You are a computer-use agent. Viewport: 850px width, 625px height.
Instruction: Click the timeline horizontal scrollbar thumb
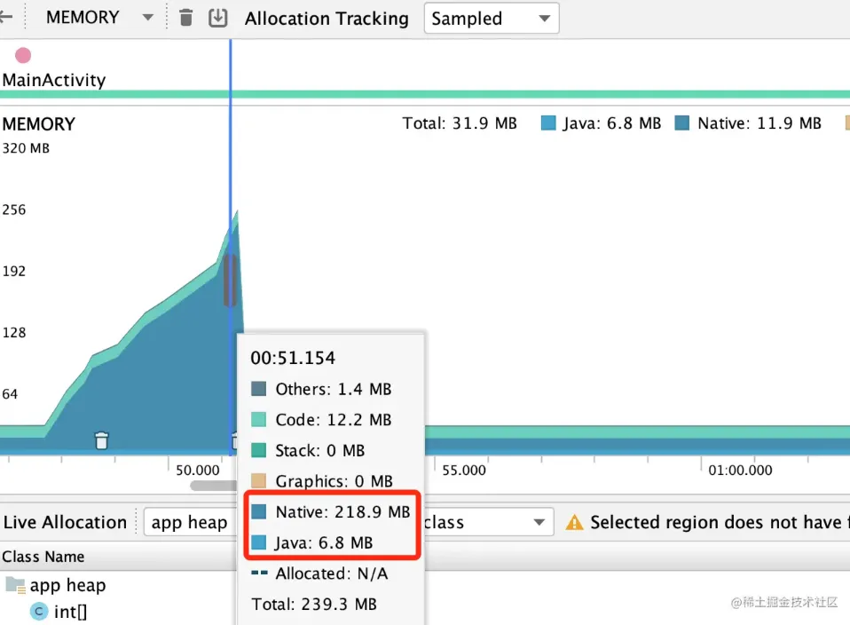pyautogui.click(x=214, y=486)
